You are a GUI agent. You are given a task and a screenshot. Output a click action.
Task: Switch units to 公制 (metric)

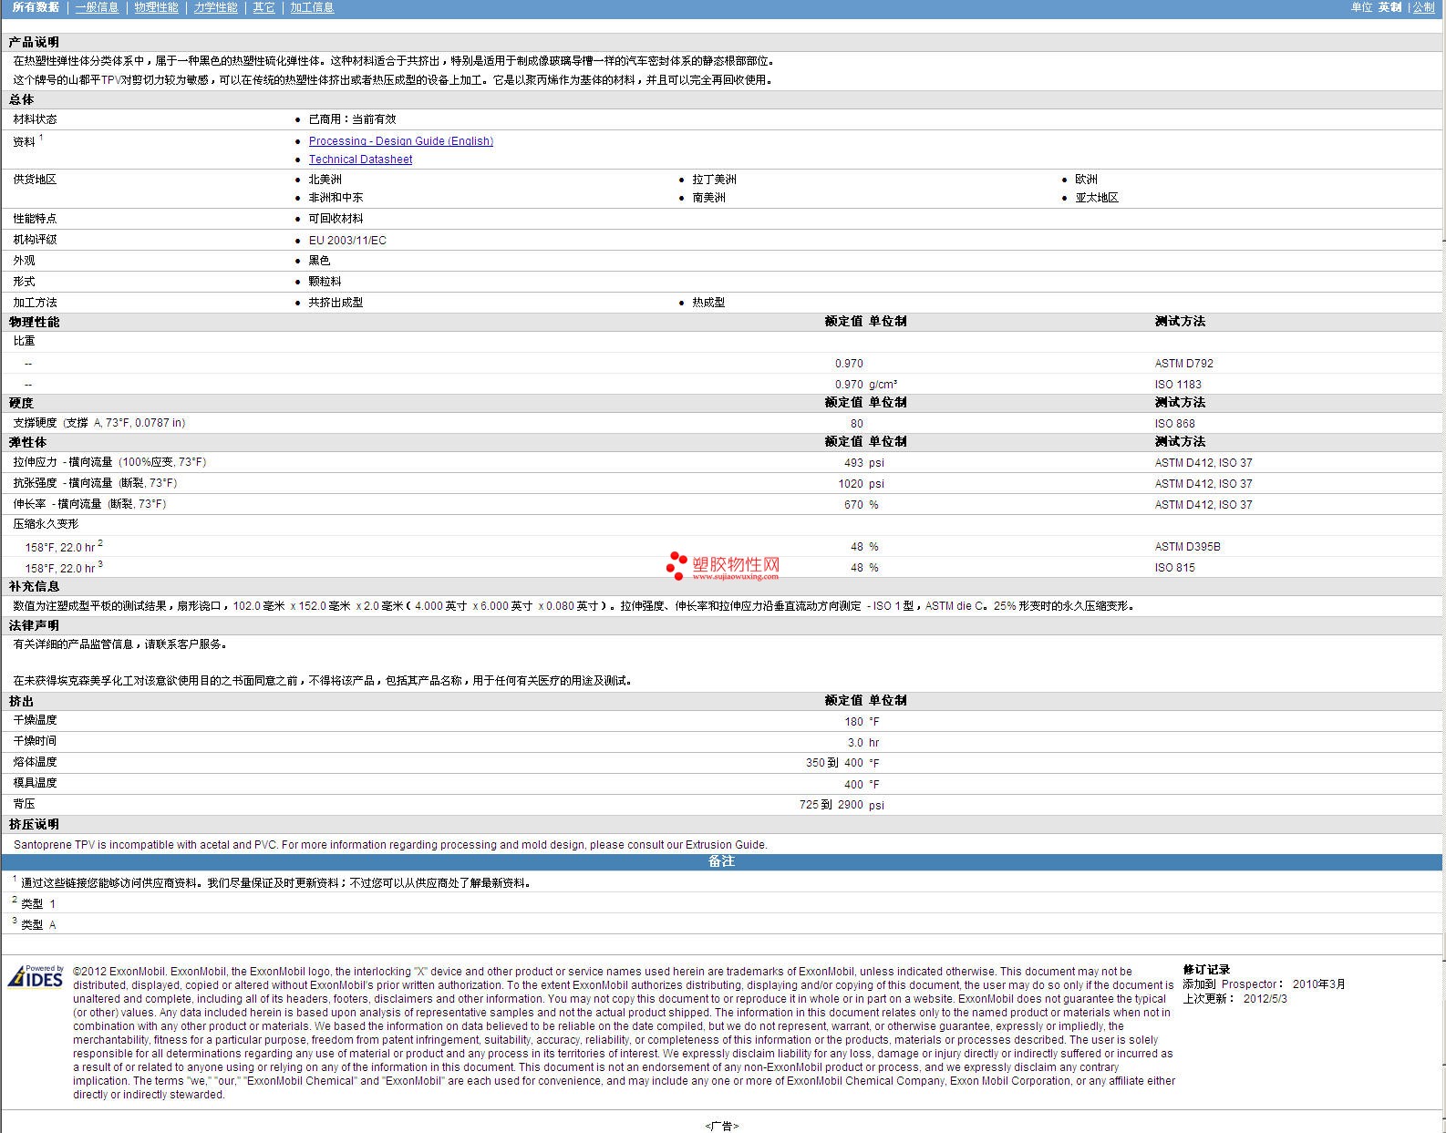point(1423,7)
